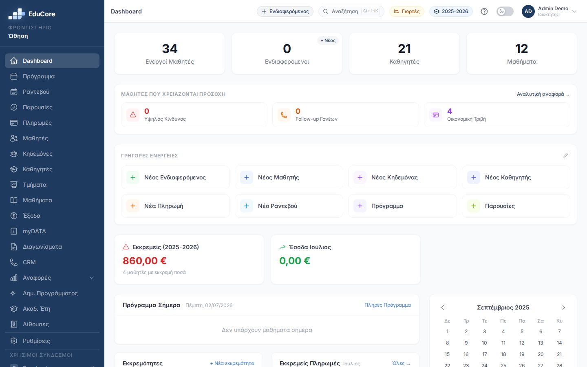Image resolution: width=587 pixels, height=367 pixels.
Task: Open the help question-mark icon
Action: (484, 11)
